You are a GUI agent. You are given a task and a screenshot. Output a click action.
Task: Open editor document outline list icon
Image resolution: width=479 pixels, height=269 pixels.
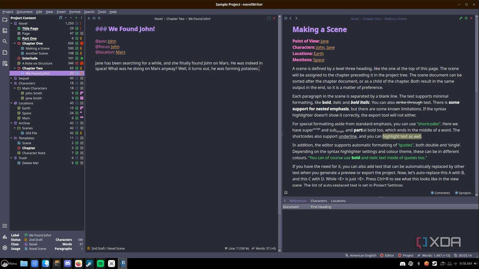(x=94, y=18)
